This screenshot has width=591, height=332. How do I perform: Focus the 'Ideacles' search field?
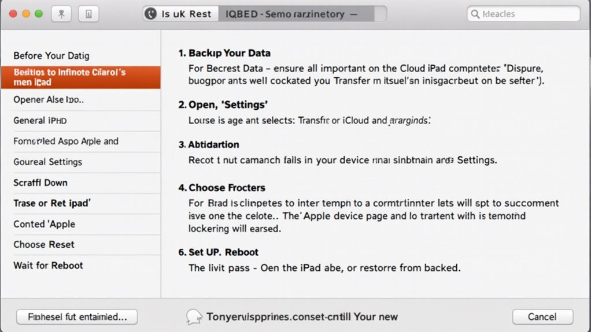tap(524, 14)
